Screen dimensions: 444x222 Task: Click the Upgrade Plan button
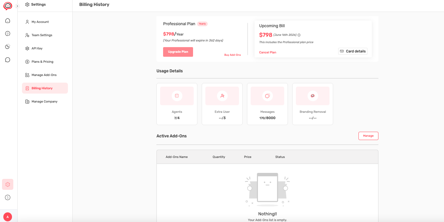178,52
